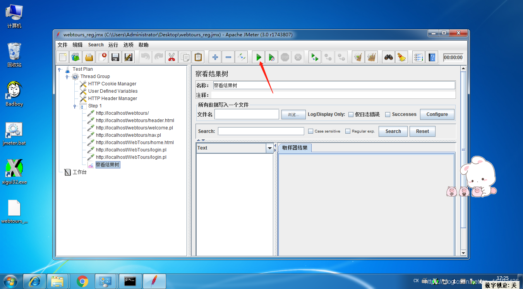Click the scrollbar down arrow in results panel
Image resolution: width=523 pixels, height=289 pixels.
point(463,253)
